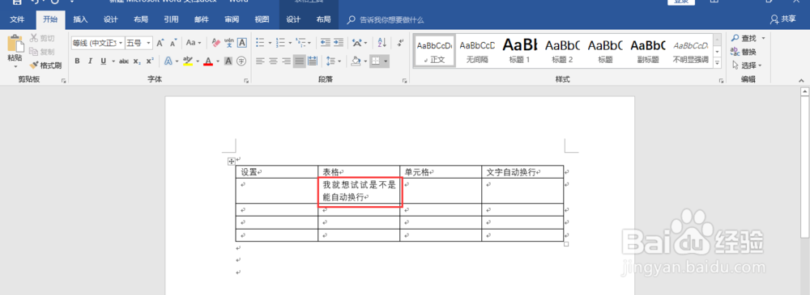This screenshot has height=295, width=810.
Task: Apply superscript formatting
Action: click(150, 61)
